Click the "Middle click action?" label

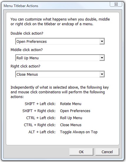pos(26,50)
